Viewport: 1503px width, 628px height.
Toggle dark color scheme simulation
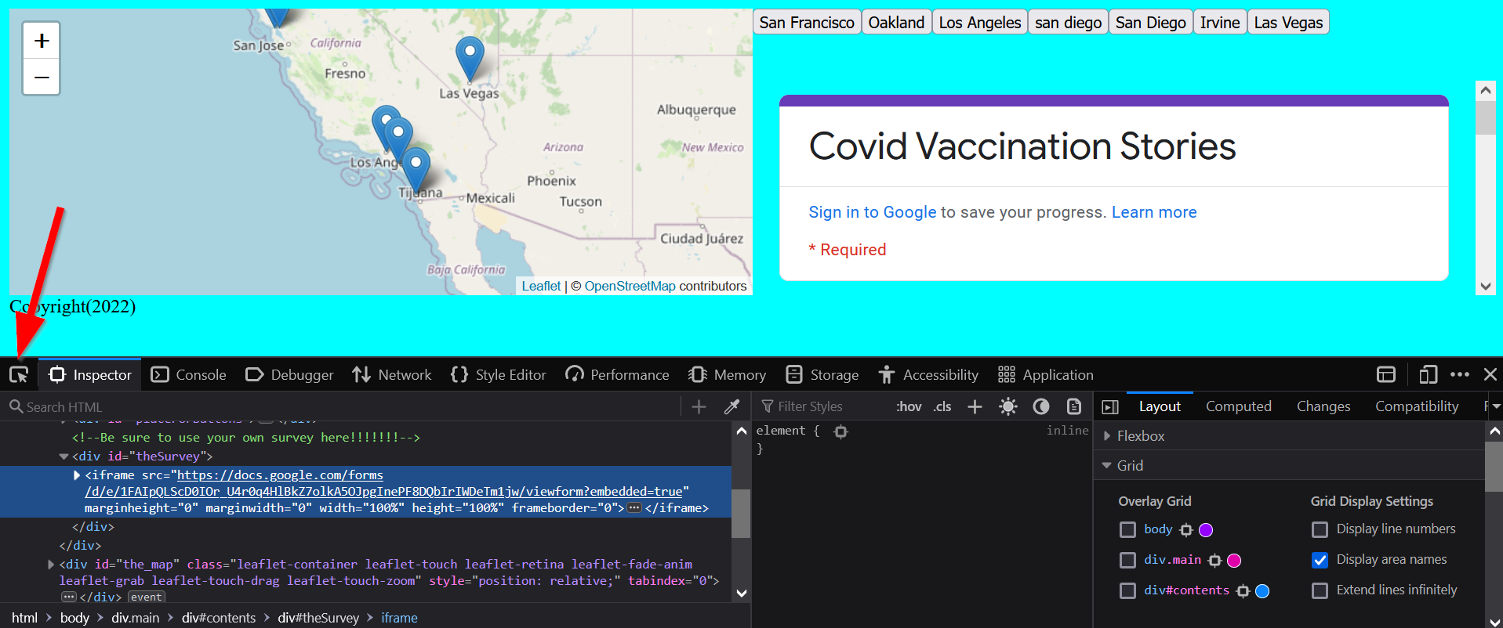(x=1041, y=406)
